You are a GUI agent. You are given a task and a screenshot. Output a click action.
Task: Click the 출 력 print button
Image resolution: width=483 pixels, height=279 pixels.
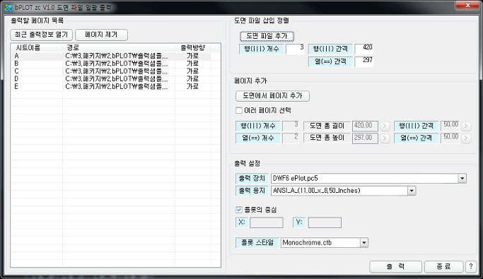coord(395,266)
